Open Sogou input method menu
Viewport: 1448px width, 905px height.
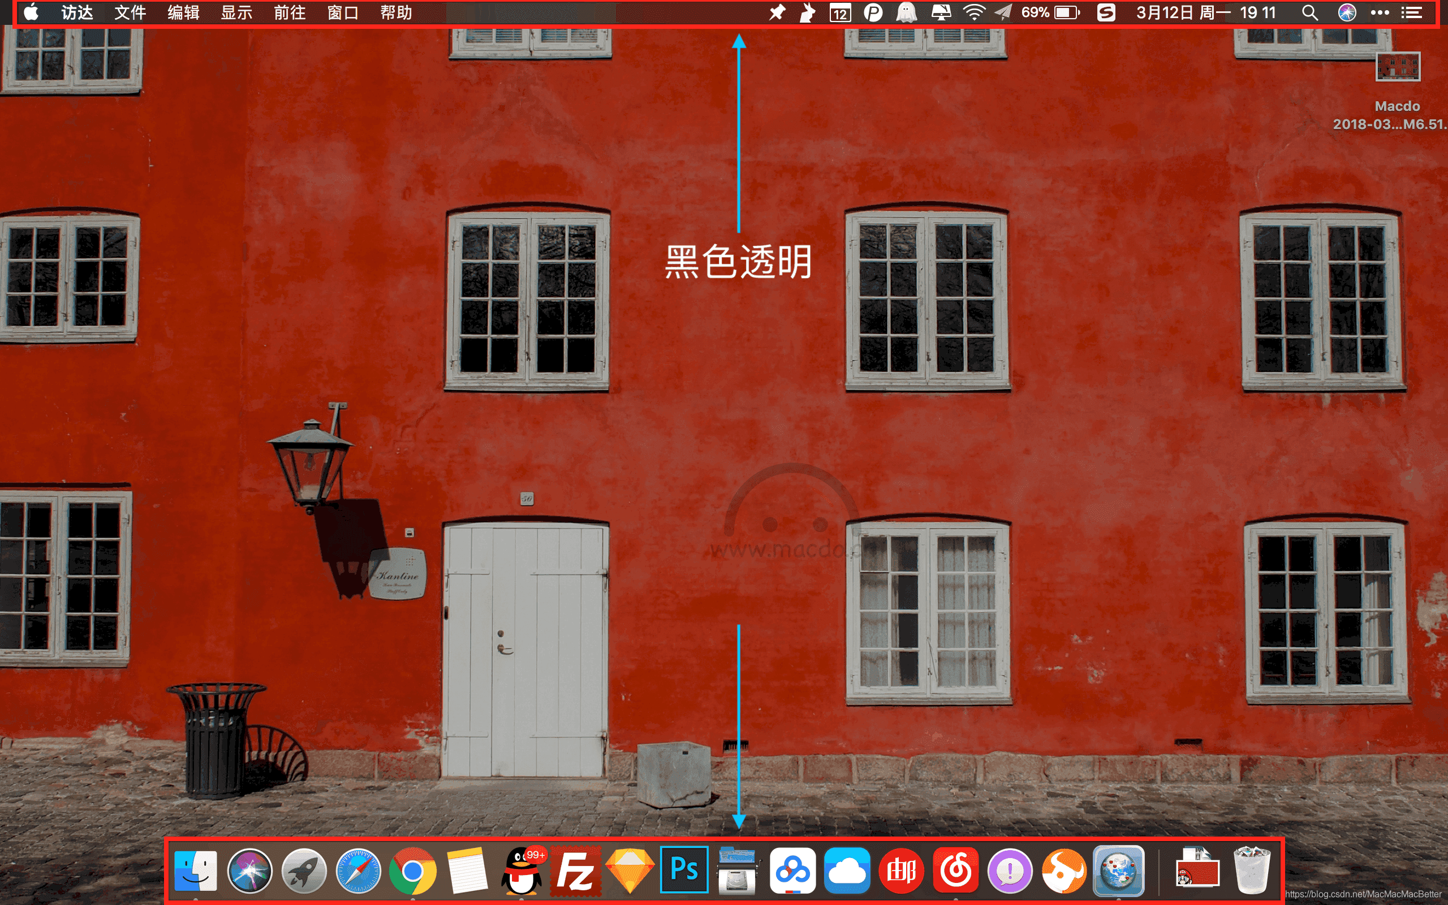(x=1106, y=12)
